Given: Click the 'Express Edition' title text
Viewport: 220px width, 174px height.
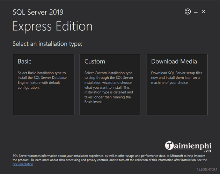Looking at the screenshot, I should click(x=52, y=26).
